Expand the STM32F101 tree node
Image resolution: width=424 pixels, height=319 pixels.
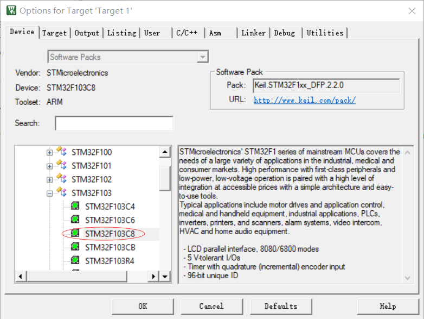click(49, 166)
